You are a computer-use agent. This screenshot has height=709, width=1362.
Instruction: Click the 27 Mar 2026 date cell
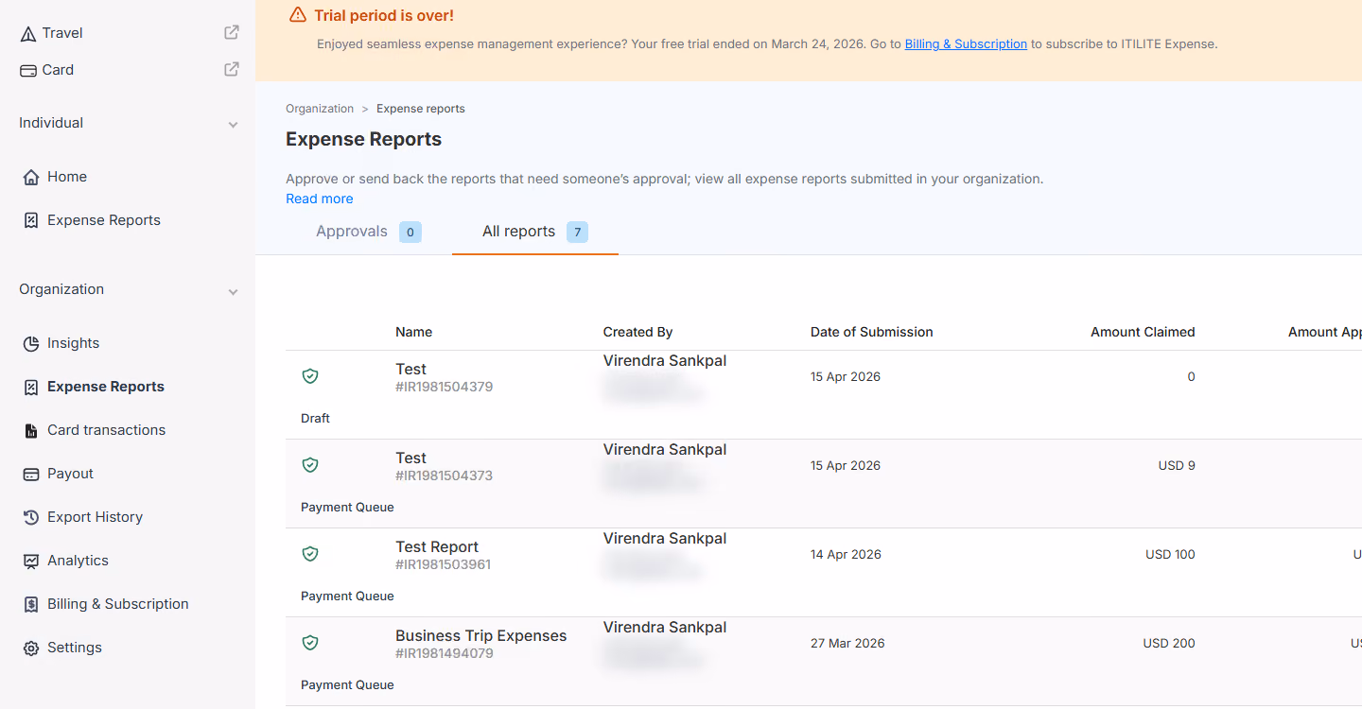point(847,644)
